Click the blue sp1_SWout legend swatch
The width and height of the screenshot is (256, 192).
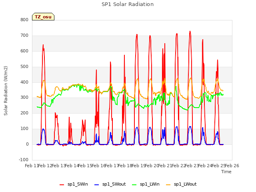[97, 185]
